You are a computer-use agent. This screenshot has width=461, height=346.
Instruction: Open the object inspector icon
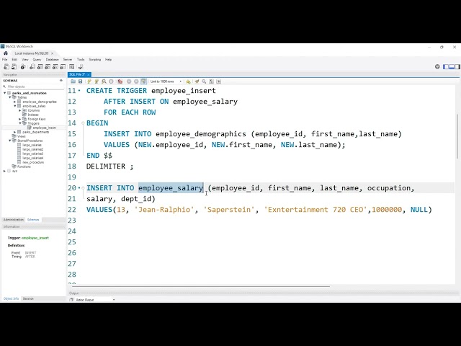point(23,67)
